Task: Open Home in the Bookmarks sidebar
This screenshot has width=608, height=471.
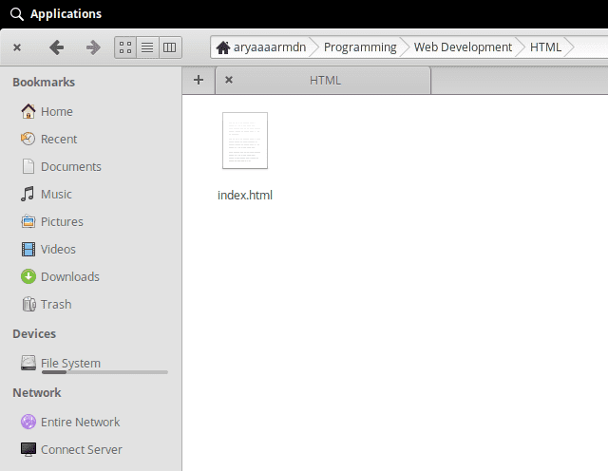Action: [56, 111]
